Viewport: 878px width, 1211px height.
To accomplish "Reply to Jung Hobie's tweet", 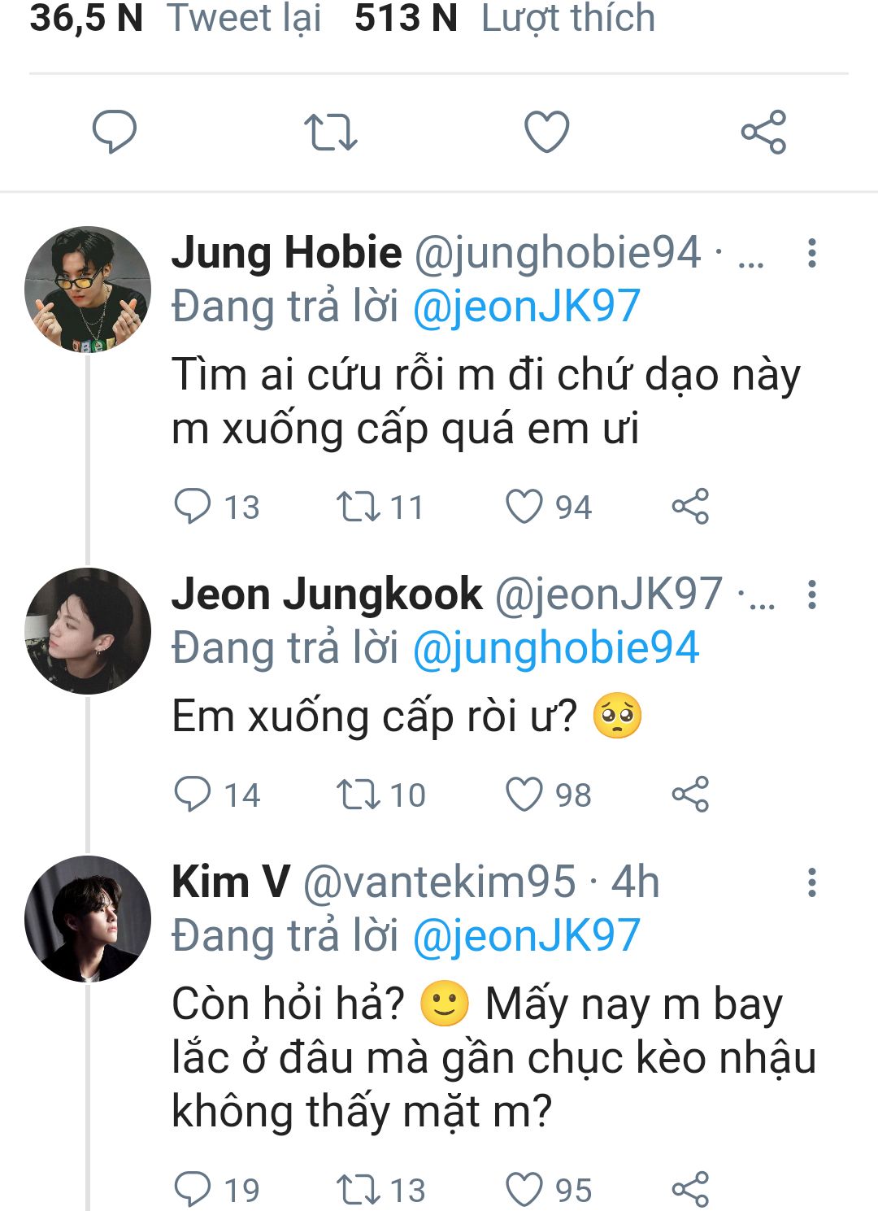I will coord(193,506).
